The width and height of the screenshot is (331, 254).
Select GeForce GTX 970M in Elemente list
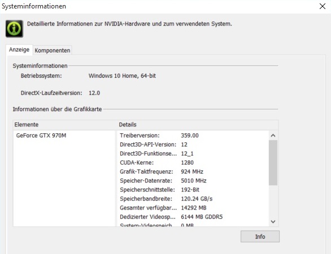coord(41,135)
